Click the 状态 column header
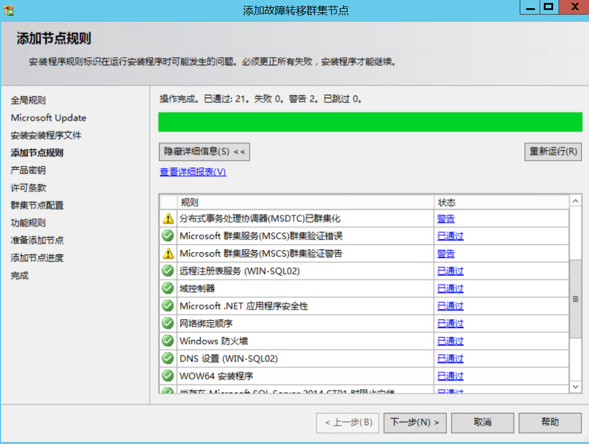Image resolution: width=589 pixels, height=444 pixels. point(502,202)
